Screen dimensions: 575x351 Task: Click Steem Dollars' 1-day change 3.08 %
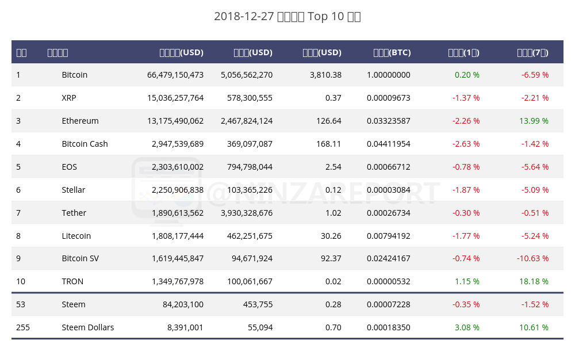tap(467, 327)
